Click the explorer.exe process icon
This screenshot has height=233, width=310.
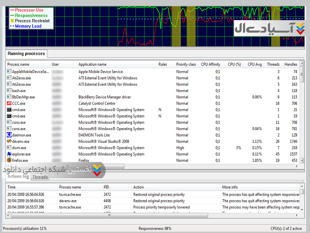[x=9, y=154]
